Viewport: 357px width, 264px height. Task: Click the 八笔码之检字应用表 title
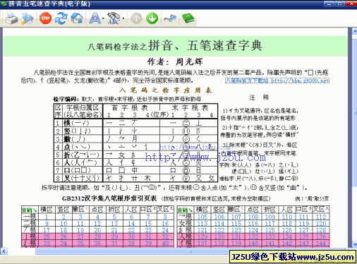click(166, 90)
